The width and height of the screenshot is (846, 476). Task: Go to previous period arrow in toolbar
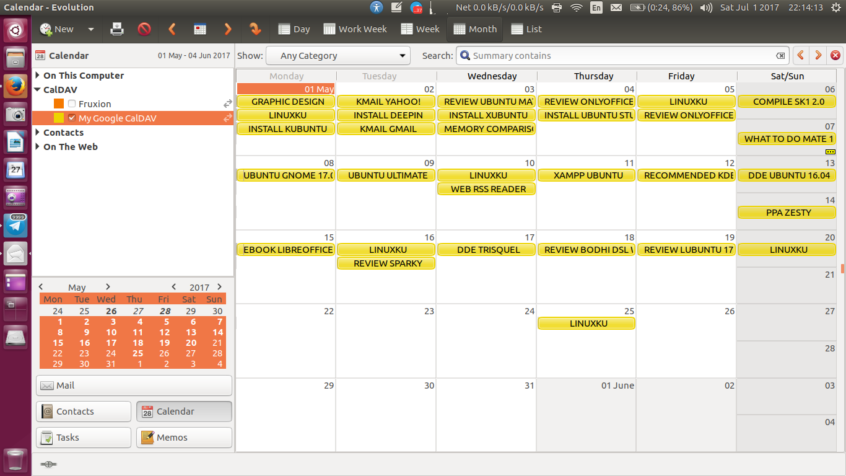172,29
